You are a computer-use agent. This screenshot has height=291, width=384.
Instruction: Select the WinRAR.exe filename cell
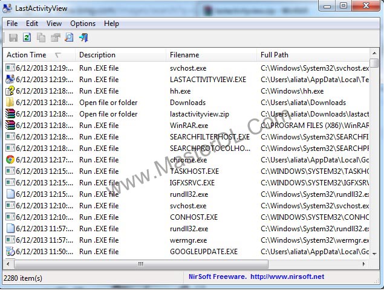pos(189,126)
